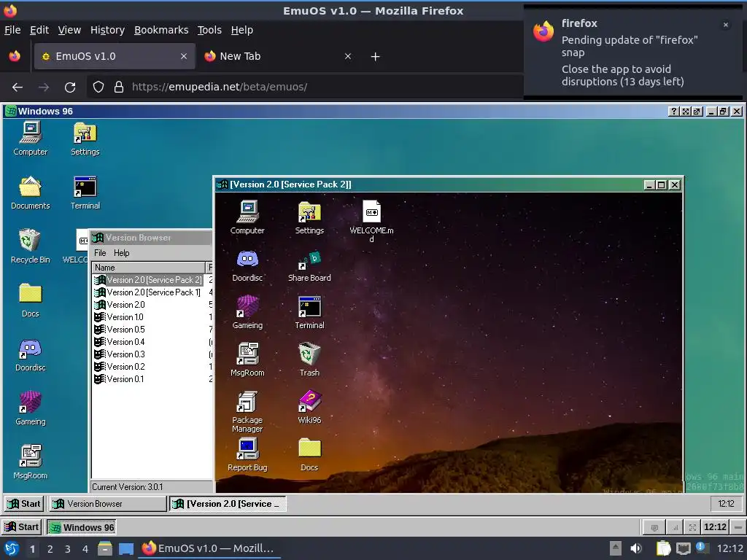Screen dimensions: 747x560
Task: Click EmuOS Start button
Action: coord(21,527)
